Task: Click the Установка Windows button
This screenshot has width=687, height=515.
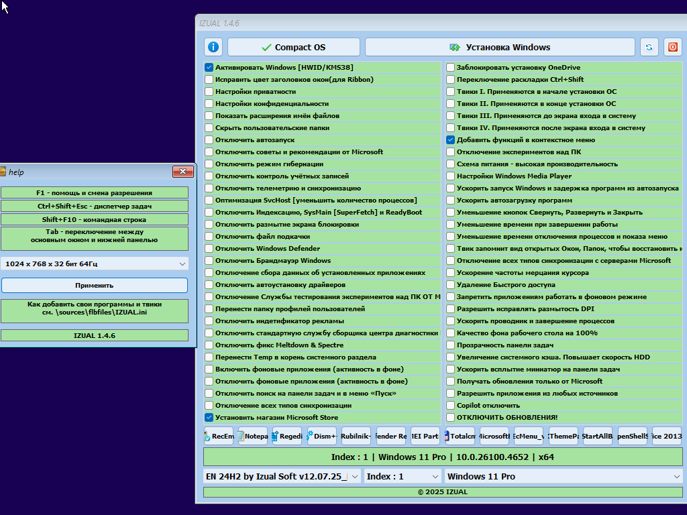Action: pyautogui.click(x=500, y=47)
